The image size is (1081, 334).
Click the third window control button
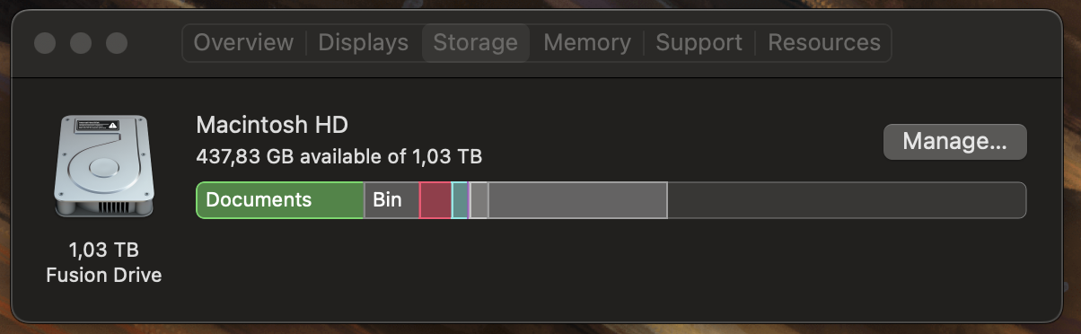(x=117, y=42)
